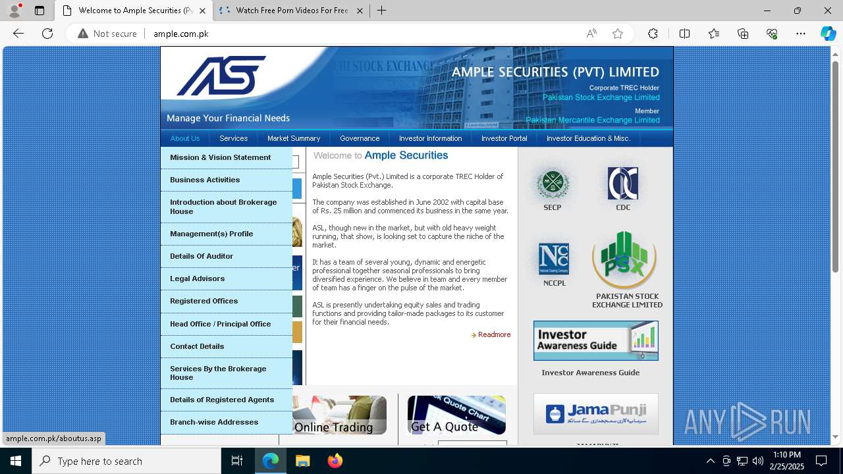Open the browser profile icon
Screen dimensions: 843x474
pos(14,11)
